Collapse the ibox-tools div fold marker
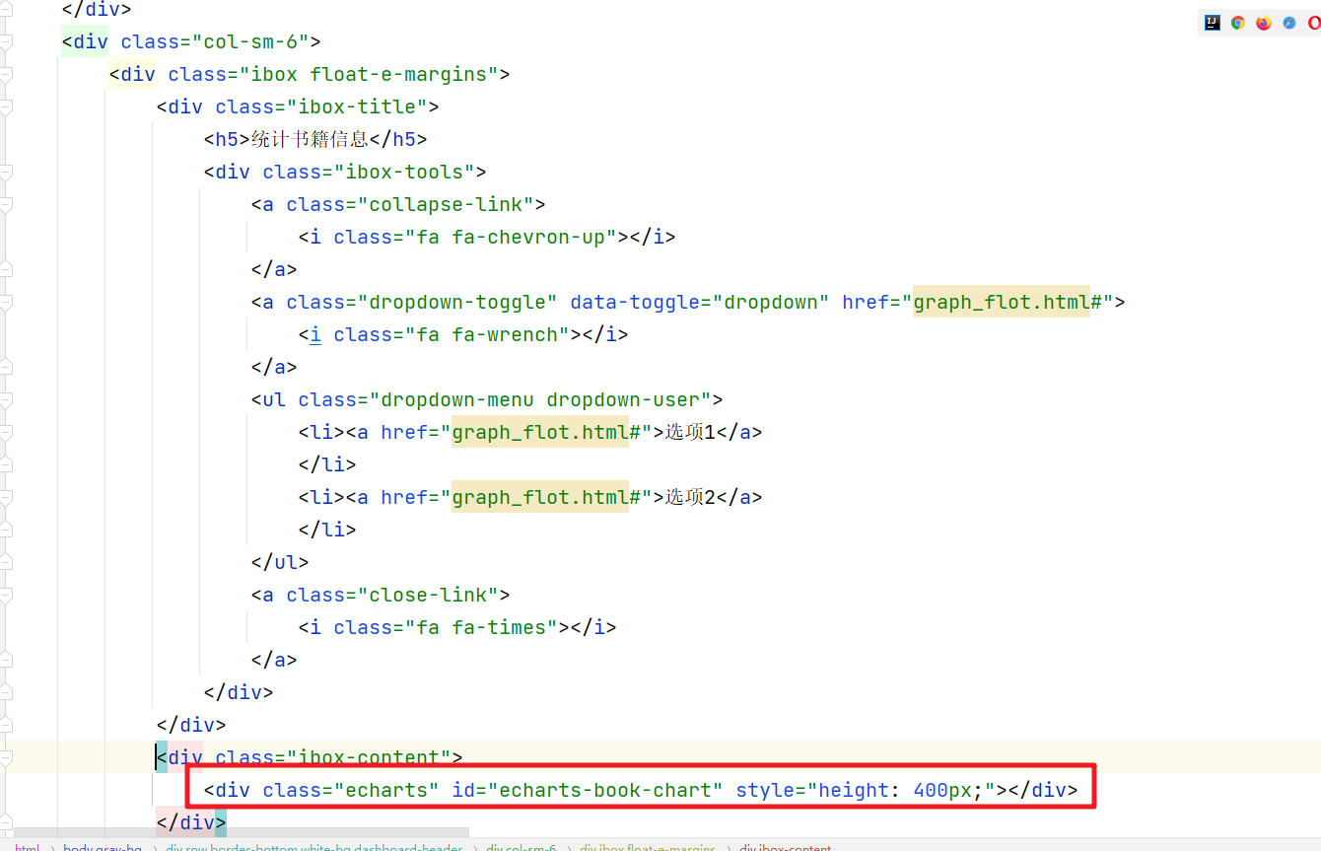The image size is (1321, 851). pos(6,172)
